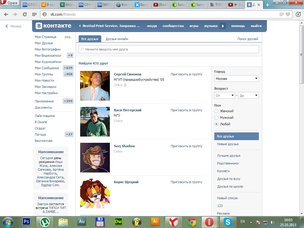
Task: Open the floppy disk app in taskbar
Action: pyautogui.click(x=100, y=221)
